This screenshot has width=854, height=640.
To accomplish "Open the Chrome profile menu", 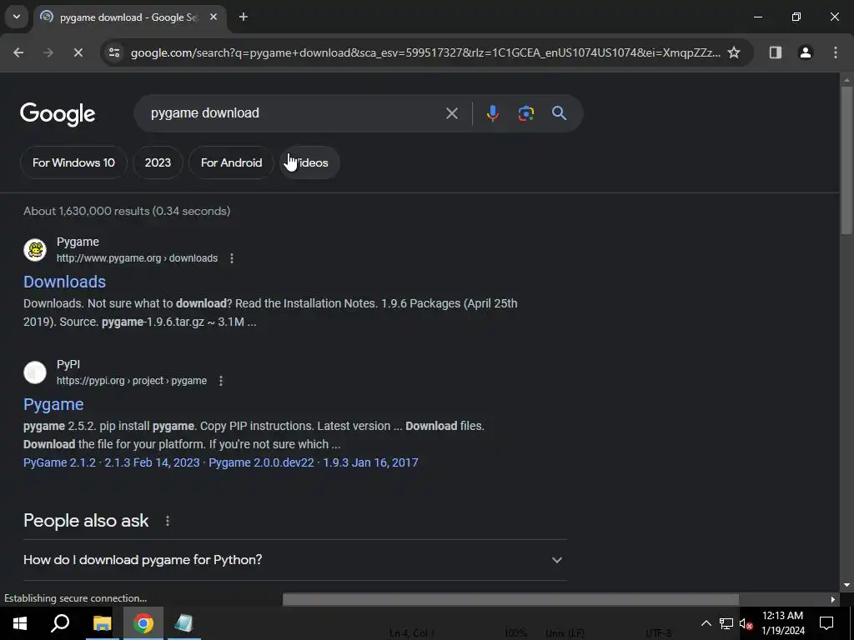I will [806, 52].
